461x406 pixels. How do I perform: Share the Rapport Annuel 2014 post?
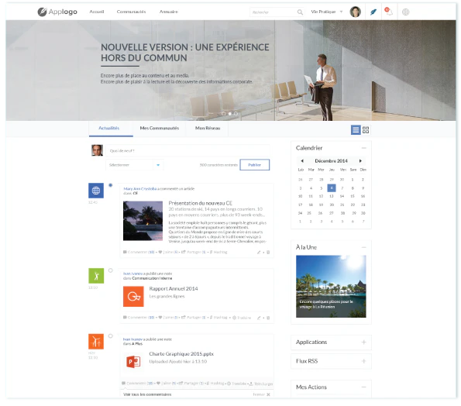point(194,318)
